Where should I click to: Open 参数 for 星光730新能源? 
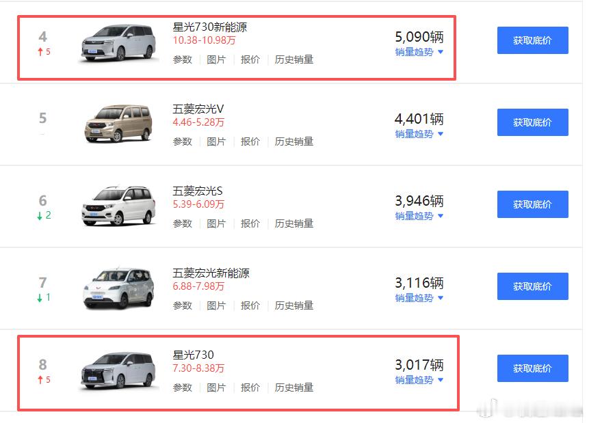tap(183, 59)
